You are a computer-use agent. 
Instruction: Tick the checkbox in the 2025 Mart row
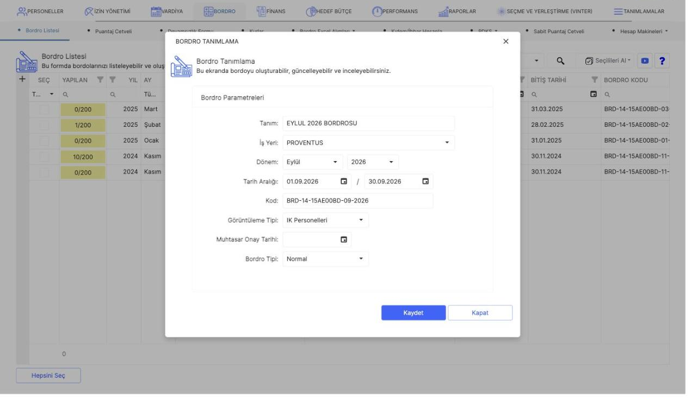(x=44, y=109)
